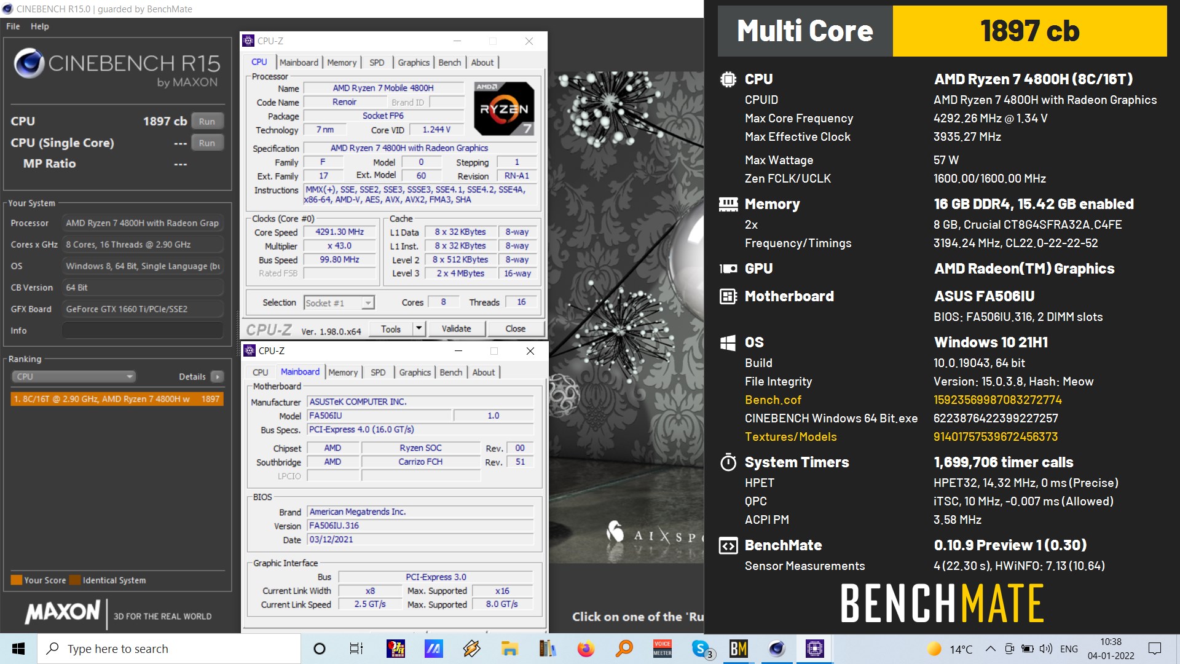The image size is (1180, 664).
Task: Click the BIOS Version value FA506IU.316
Action: tap(420, 526)
